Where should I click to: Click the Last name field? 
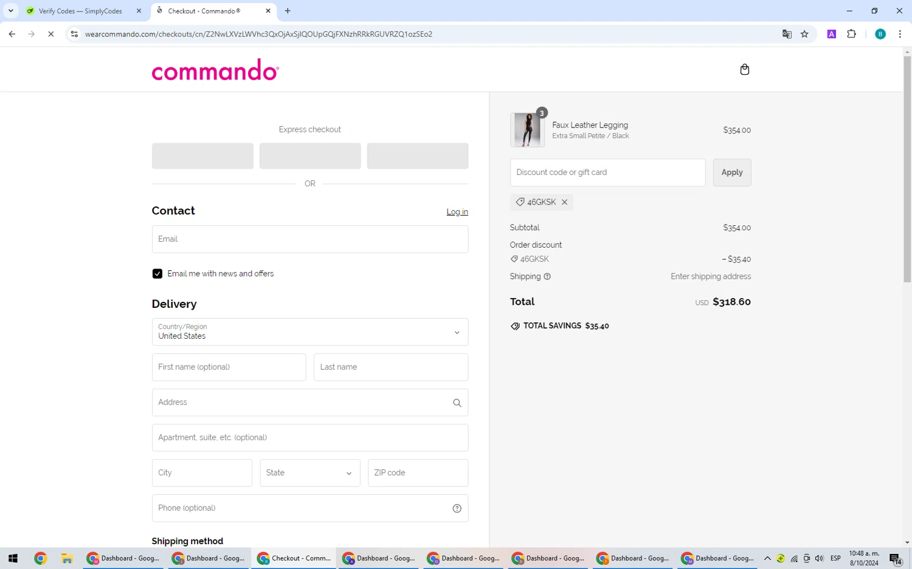[391, 367]
